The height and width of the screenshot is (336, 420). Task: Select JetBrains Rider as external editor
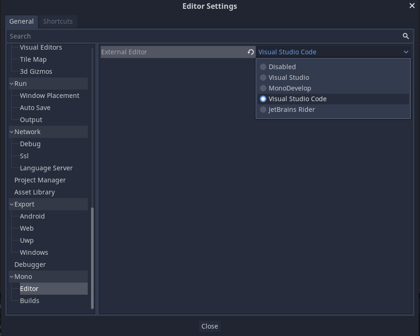click(x=333, y=110)
